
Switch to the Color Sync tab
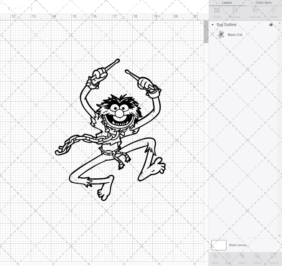click(263, 3)
